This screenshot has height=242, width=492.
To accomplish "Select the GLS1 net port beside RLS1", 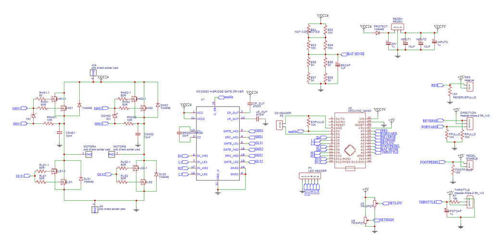I will [x=23, y=176].
